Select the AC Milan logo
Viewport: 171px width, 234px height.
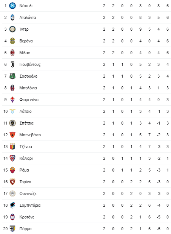pyautogui.click(x=12, y=53)
